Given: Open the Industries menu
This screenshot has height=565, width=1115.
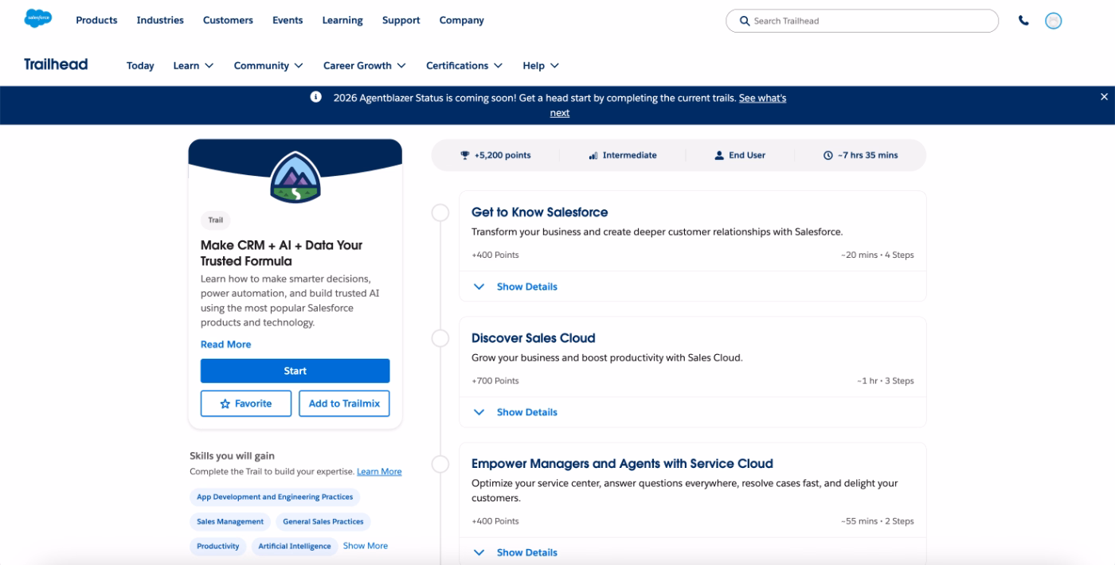Looking at the screenshot, I should click(x=160, y=20).
